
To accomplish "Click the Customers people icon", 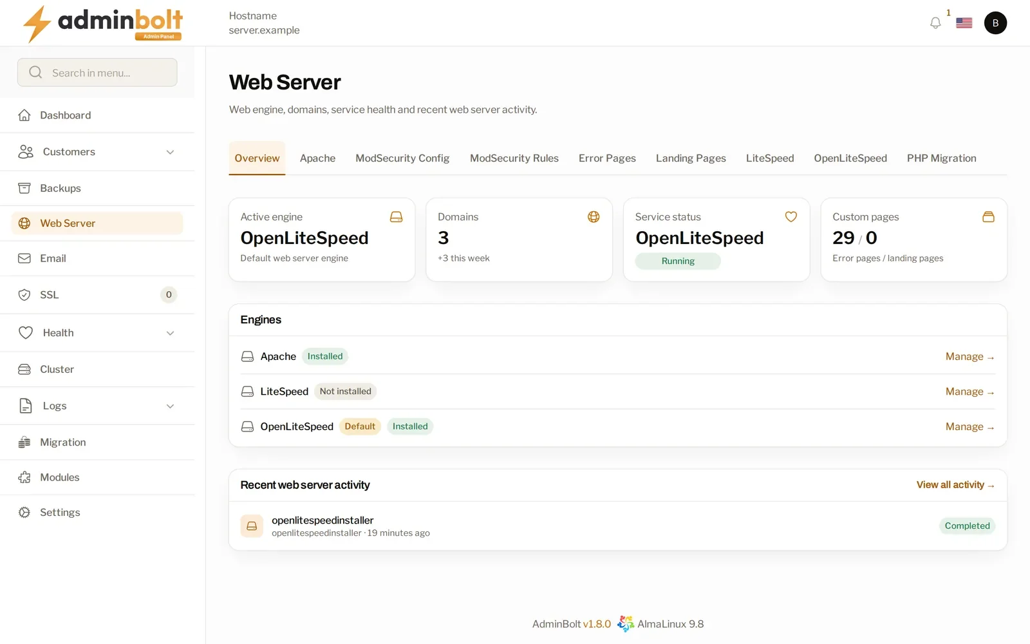I will point(26,152).
